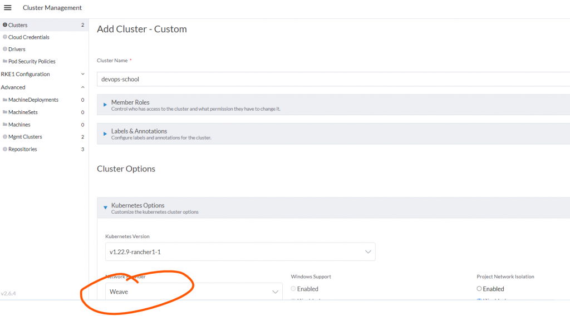This screenshot has width=570, height=316.
Task: Expand the Labels & Annotations section
Action: [x=105, y=134]
